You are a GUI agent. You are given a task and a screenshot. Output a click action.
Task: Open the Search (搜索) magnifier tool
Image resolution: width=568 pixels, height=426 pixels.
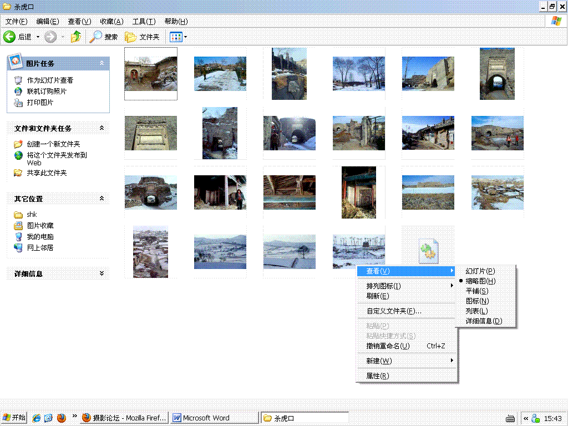104,37
